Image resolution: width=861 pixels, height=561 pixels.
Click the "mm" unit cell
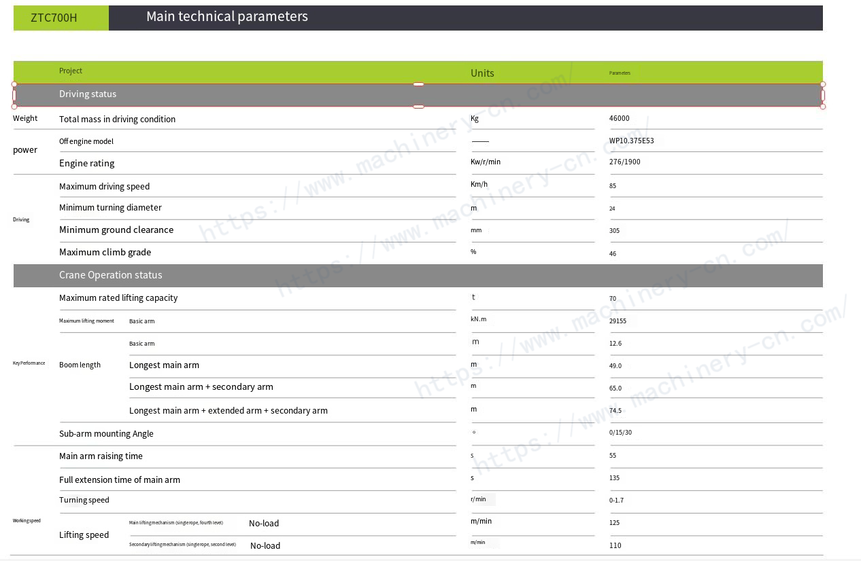pos(476,230)
